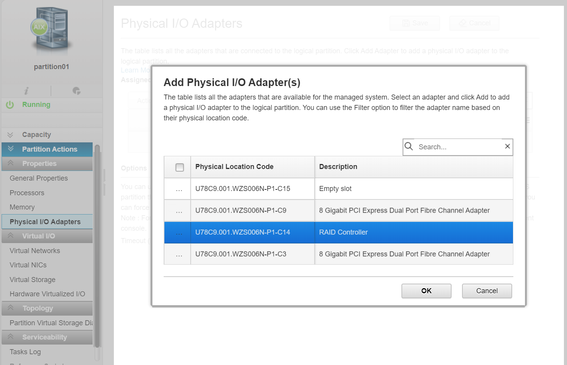Confirm adapter selection with OK
567x365 pixels.
pyautogui.click(x=427, y=291)
